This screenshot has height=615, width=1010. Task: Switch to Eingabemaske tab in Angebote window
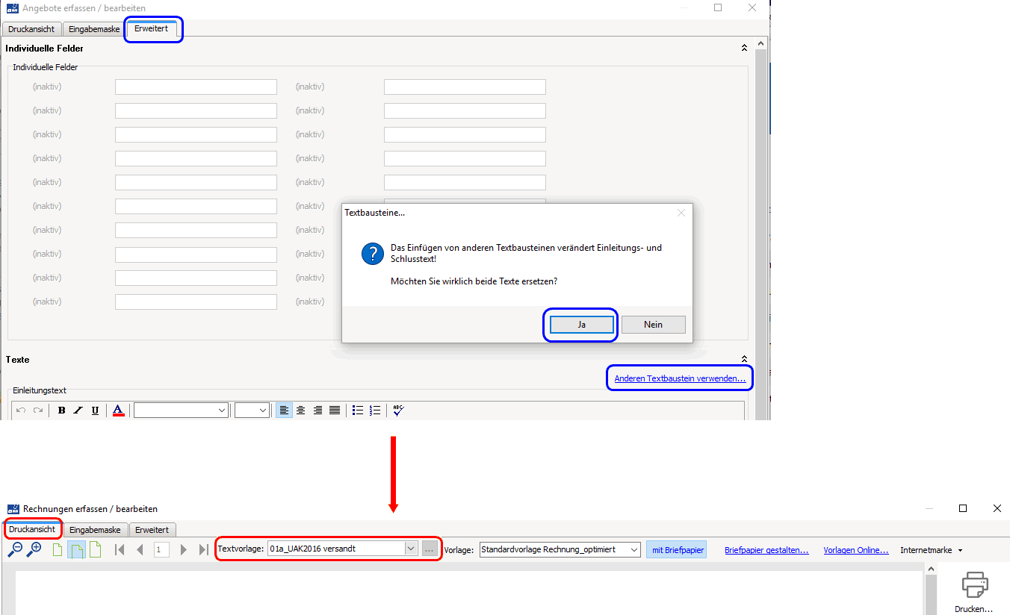pos(94,30)
